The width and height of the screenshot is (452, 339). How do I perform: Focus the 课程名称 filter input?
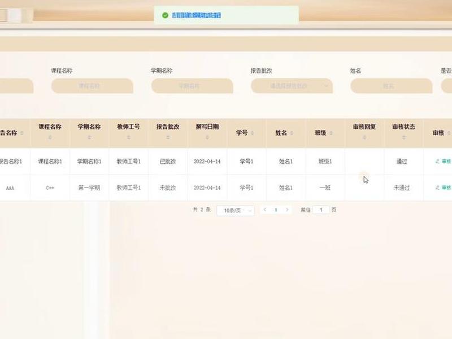[x=92, y=86]
